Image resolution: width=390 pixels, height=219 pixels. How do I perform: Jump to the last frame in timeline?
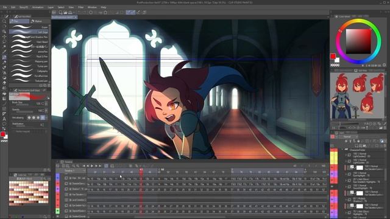[100, 166]
